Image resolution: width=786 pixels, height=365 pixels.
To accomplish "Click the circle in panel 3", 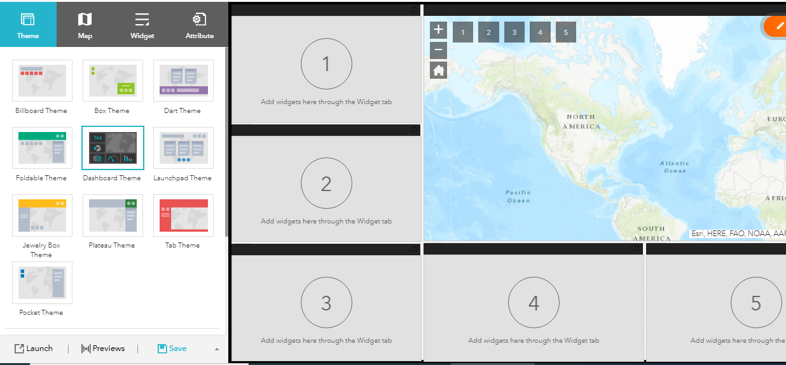I will [x=326, y=303].
